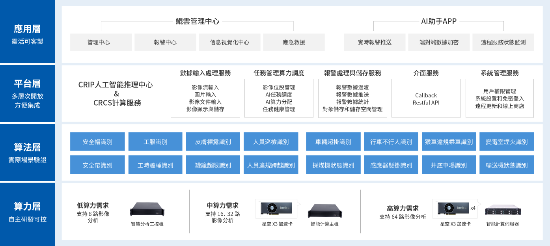Screen dimensions: 550x246
Task: Click the 智能計算主機 device image
Action: point(324,211)
